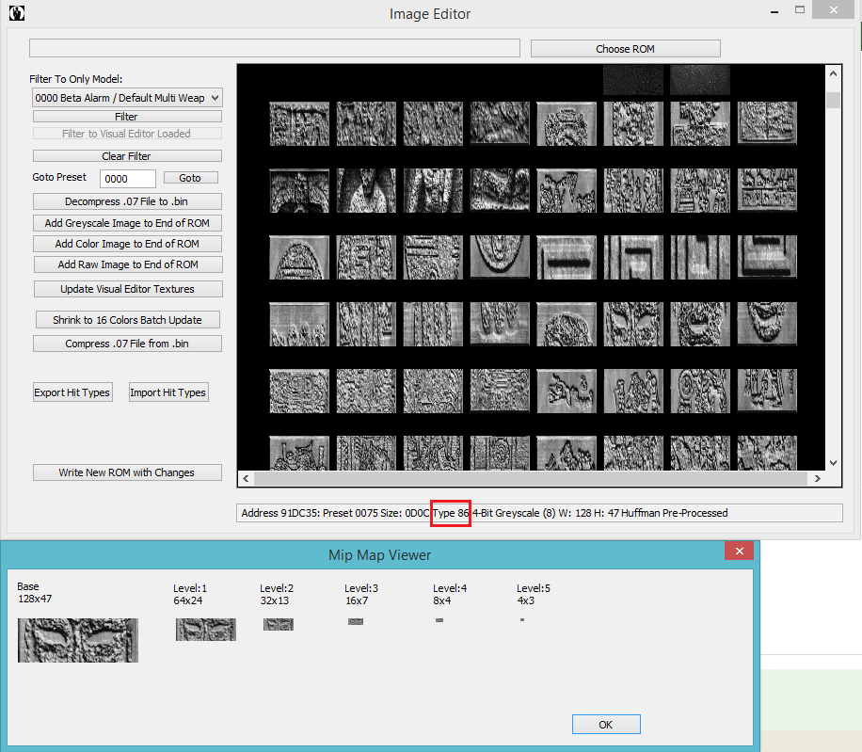Select the last texture in fourth row
862x752 pixels.
(767, 325)
